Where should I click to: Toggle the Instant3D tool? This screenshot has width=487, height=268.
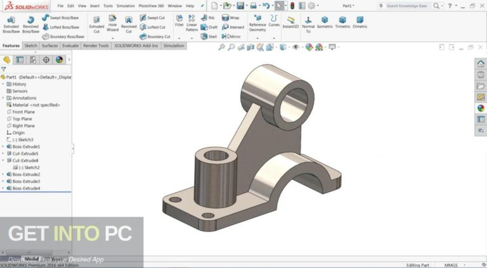pyautogui.click(x=290, y=23)
